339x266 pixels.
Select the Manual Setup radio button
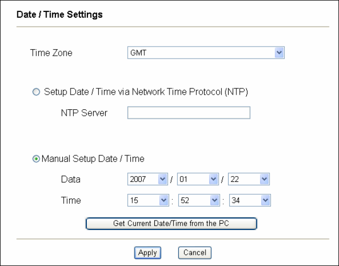(36, 159)
